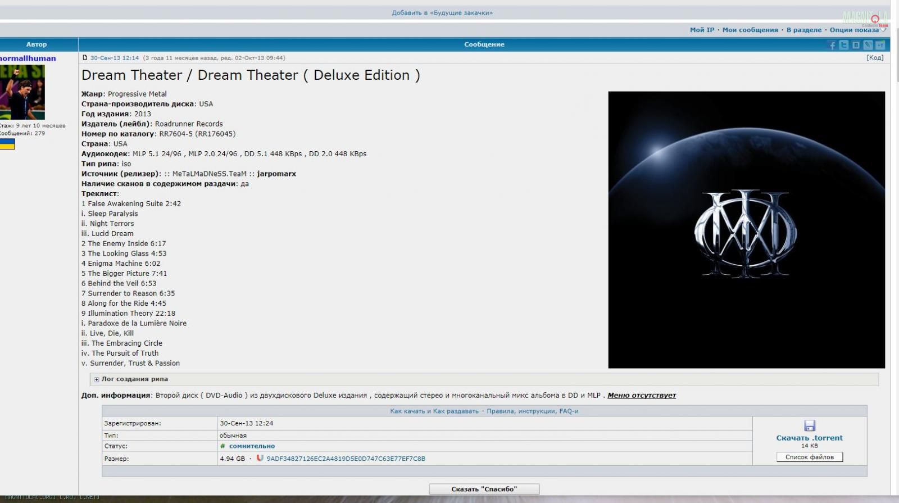
Task: Click the magnet link icon
Action: pos(260,458)
